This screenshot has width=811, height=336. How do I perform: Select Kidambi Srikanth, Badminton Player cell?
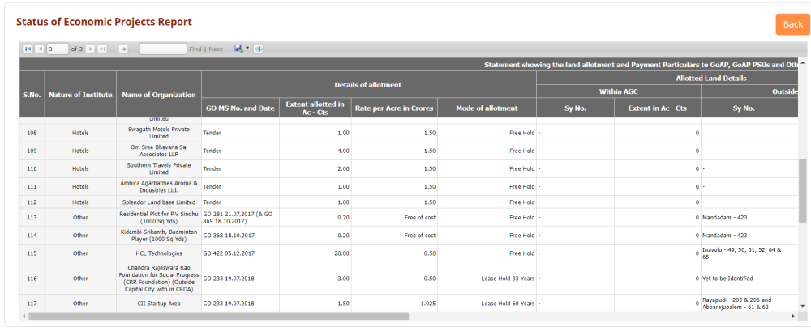[159, 236]
